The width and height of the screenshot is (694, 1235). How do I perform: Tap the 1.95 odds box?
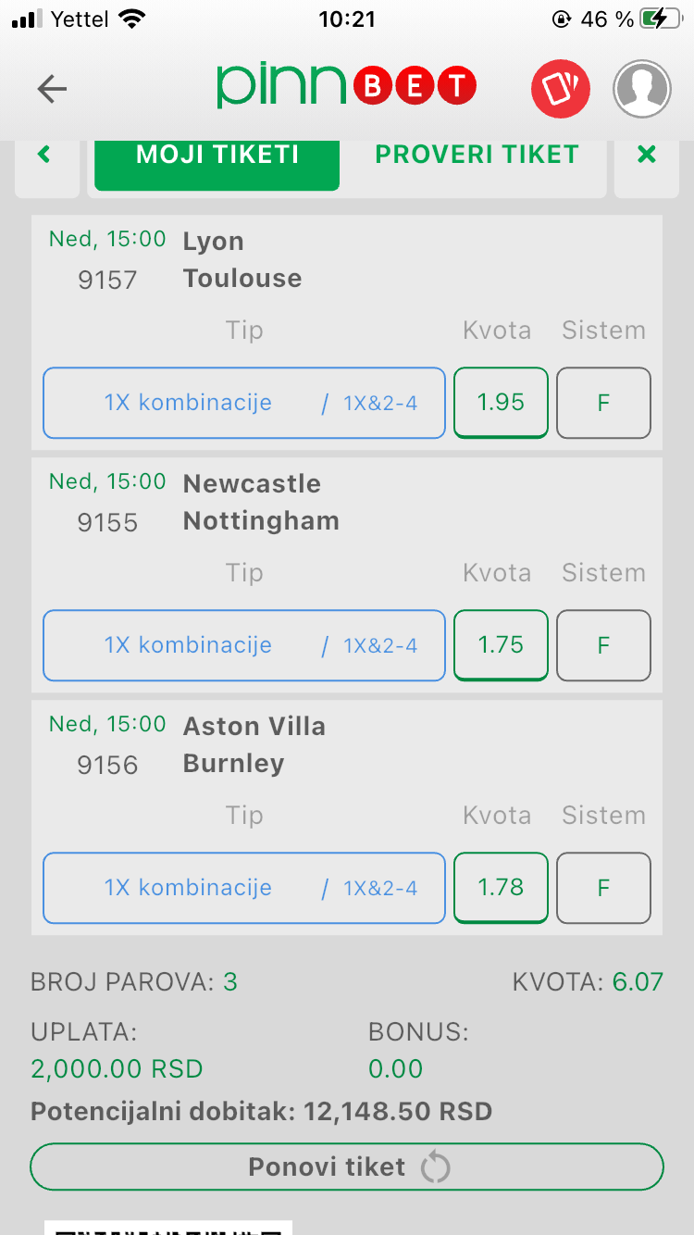click(501, 403)
